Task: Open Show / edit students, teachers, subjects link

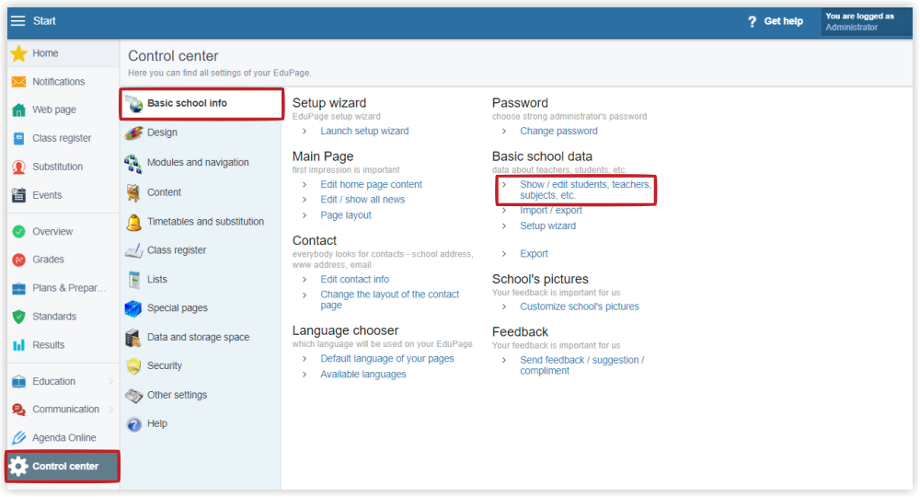Action: [x=585, y=191]
